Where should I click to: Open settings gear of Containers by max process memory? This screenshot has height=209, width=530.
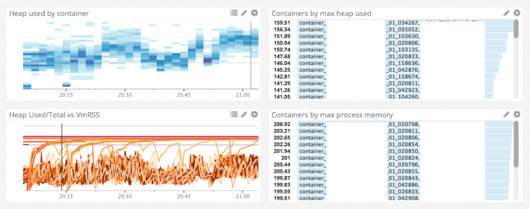pos(517,114)
